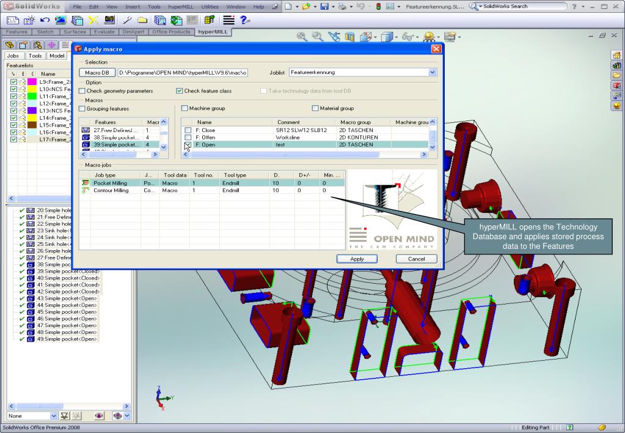625x433 pixels.
Task: Tick the Material group checkbox
Action: click(x=315, y=108)
